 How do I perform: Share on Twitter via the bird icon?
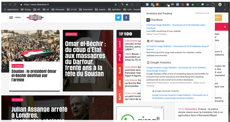[118, 18]
